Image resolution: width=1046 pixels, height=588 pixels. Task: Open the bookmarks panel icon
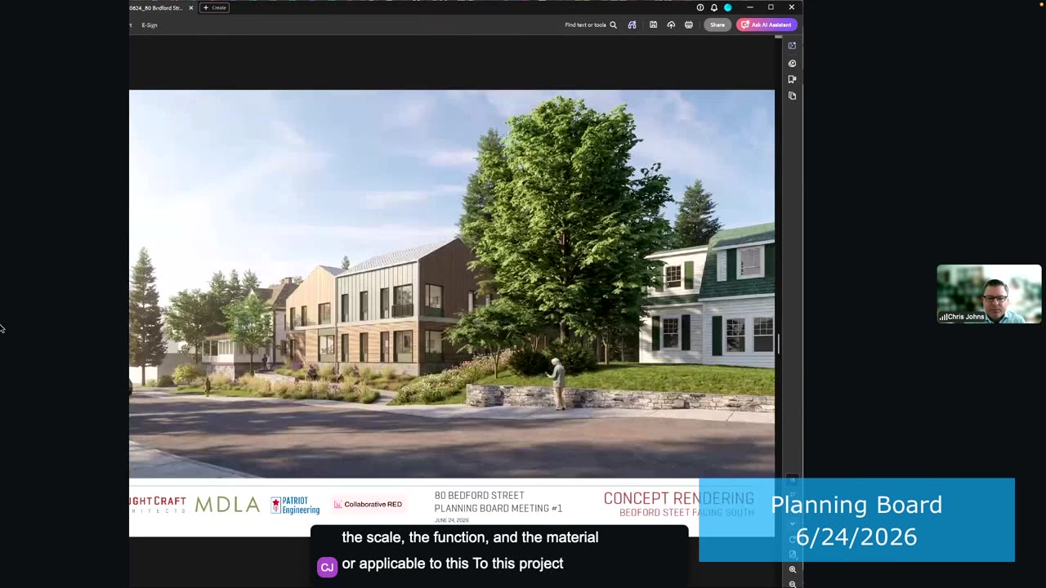click(x=792, y=79)
